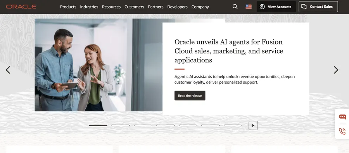Viewport: 349px width, 153px height.
Task: Select the third carousel slide indicator
Action: tap(143, 125)
